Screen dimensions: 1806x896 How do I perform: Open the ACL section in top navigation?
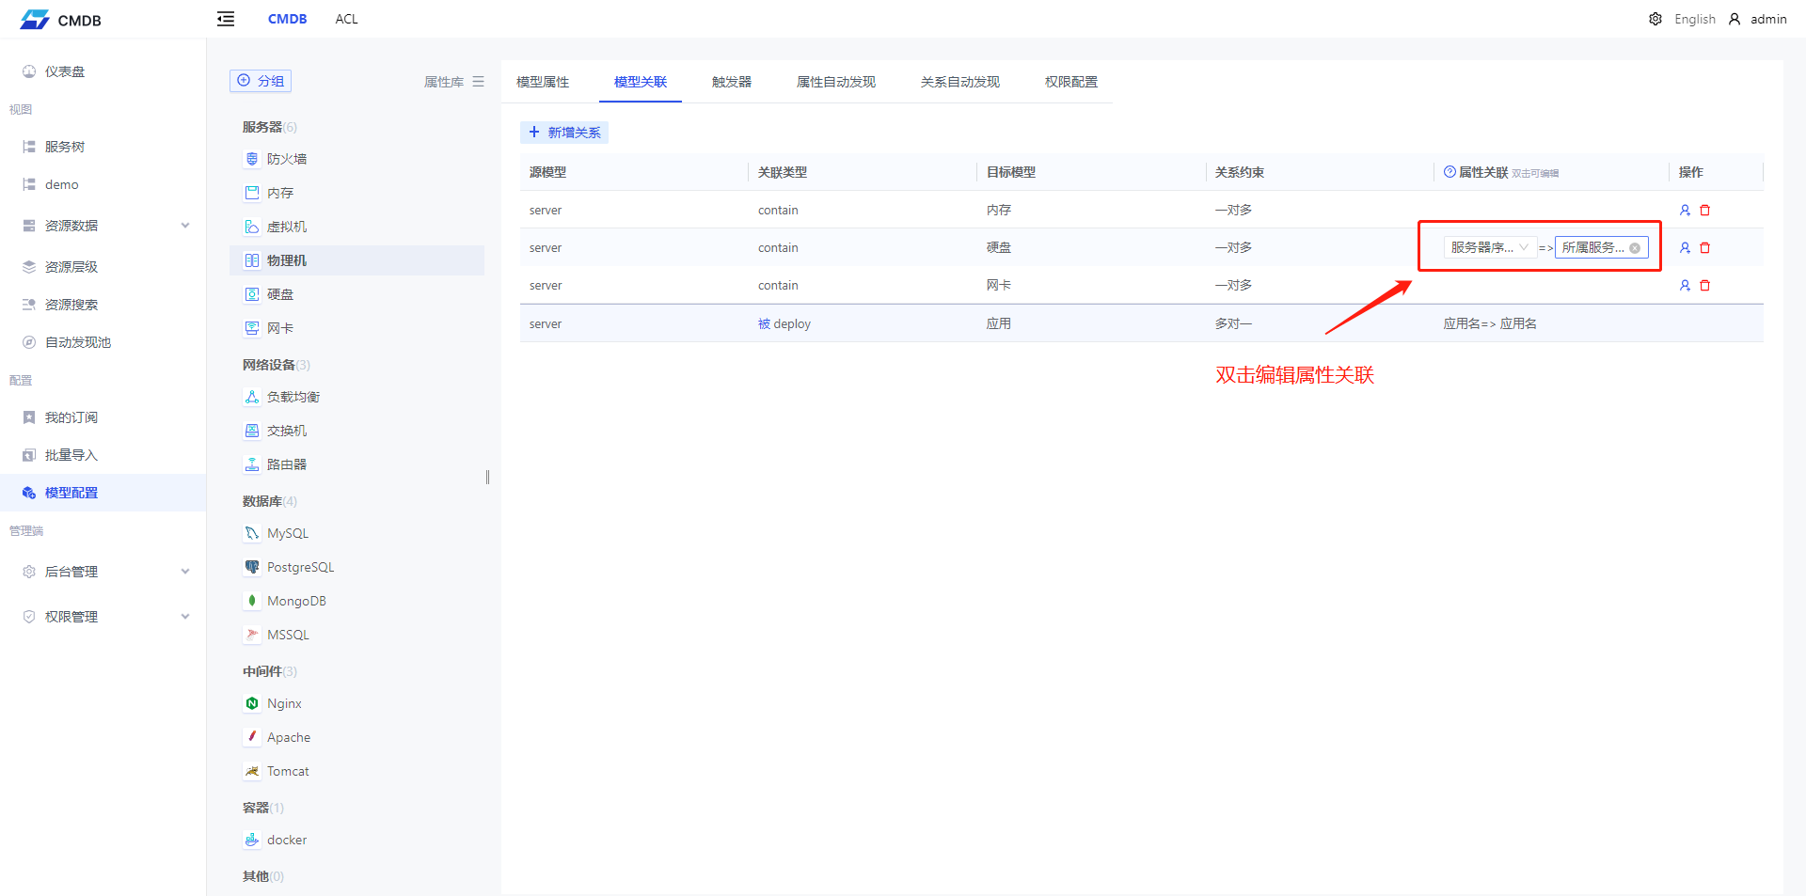click(346, 18)
